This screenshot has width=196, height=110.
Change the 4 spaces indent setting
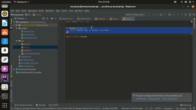[169, 108]
